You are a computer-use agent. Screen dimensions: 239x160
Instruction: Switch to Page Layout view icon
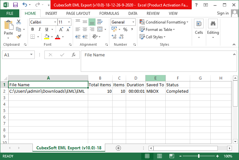point(160,156)
